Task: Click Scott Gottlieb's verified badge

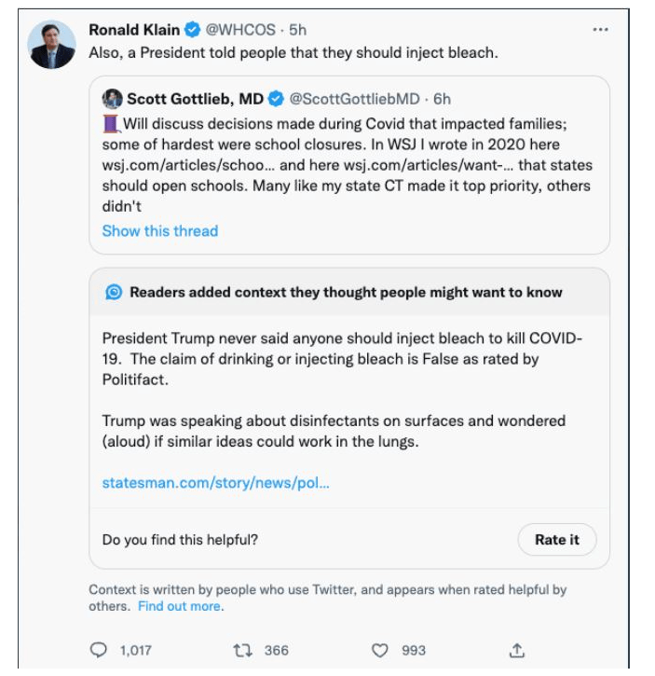Action: [x=277, y=99]
